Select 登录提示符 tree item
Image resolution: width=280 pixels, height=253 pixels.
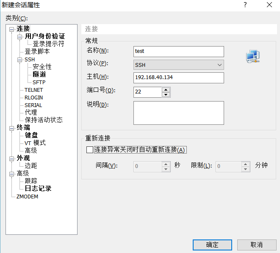pyautogui.click(x=48, y=44)
